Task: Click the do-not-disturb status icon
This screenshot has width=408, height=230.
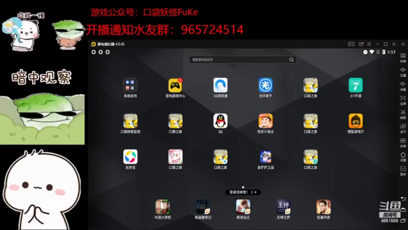Action: coord(365,52)
